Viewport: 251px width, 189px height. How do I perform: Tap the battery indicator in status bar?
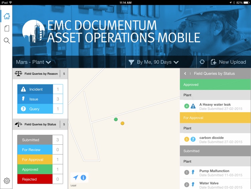[x=246, y=3]
